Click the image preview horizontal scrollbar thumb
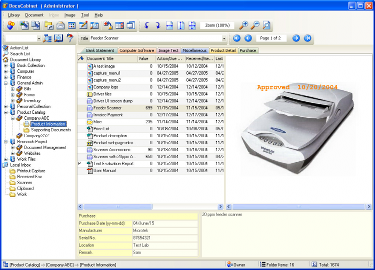 [x=298, y=207]
